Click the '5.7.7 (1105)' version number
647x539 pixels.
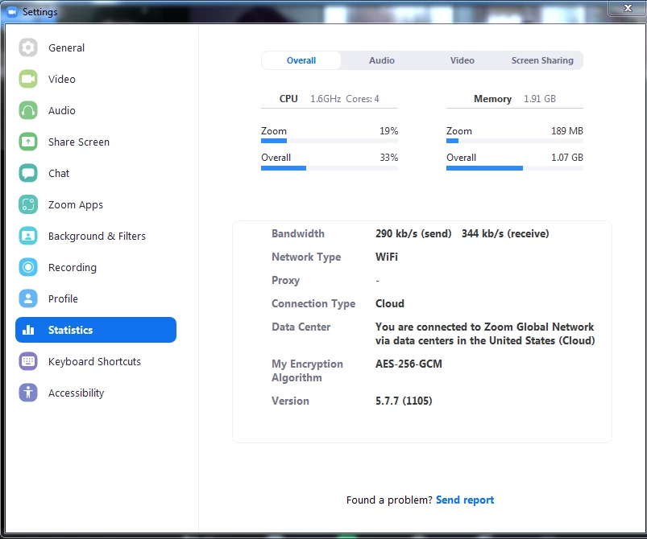[x=404, y=401]
